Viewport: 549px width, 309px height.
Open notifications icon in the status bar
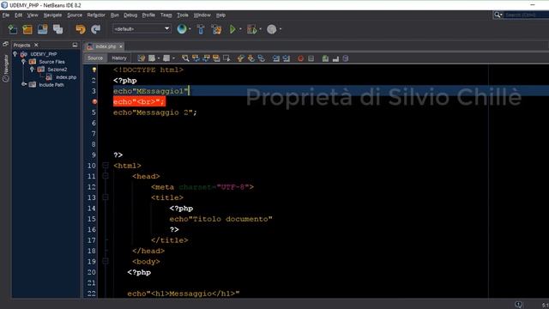point(518,305)
